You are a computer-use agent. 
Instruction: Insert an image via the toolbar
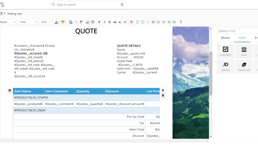click(87, 22)
